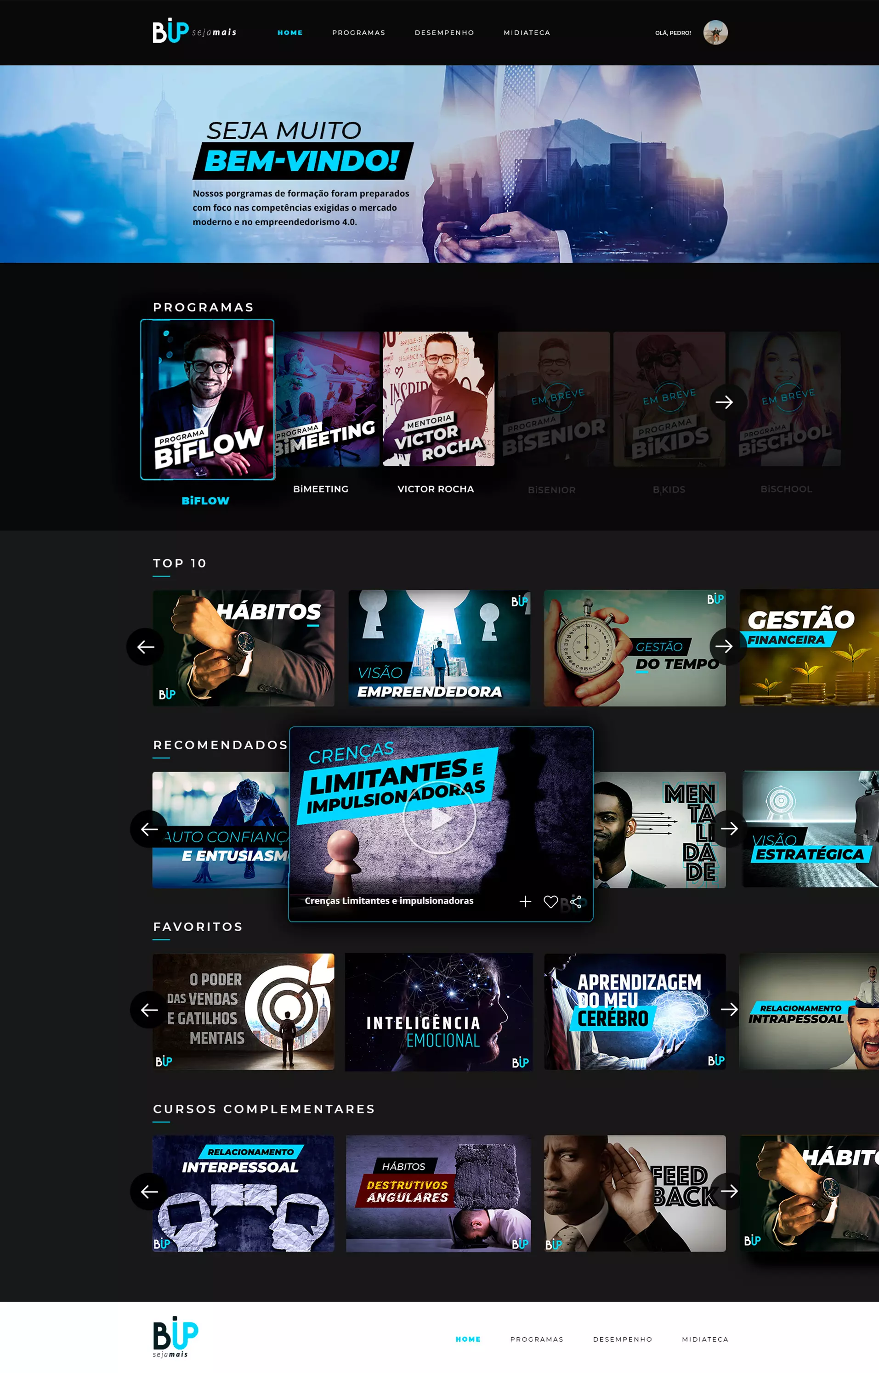Click the plus icon on Crenças Limitantes card

click(525, 901)
